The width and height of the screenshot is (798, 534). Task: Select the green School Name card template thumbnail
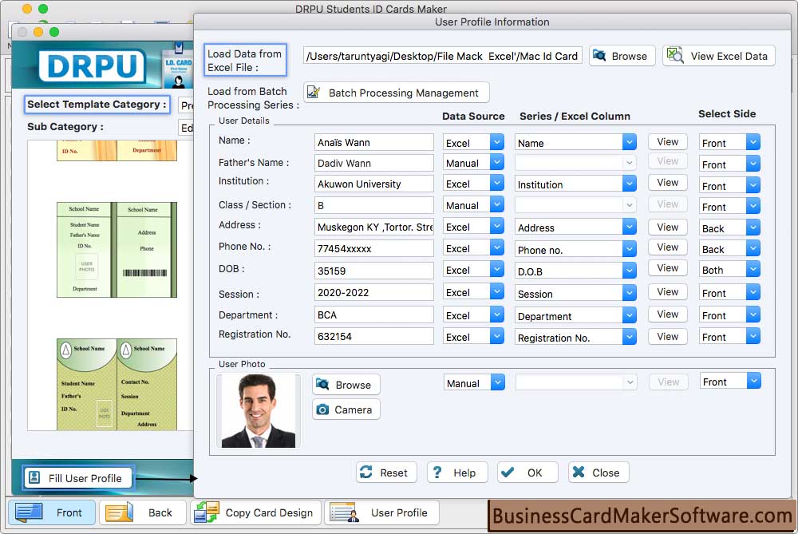117,249
